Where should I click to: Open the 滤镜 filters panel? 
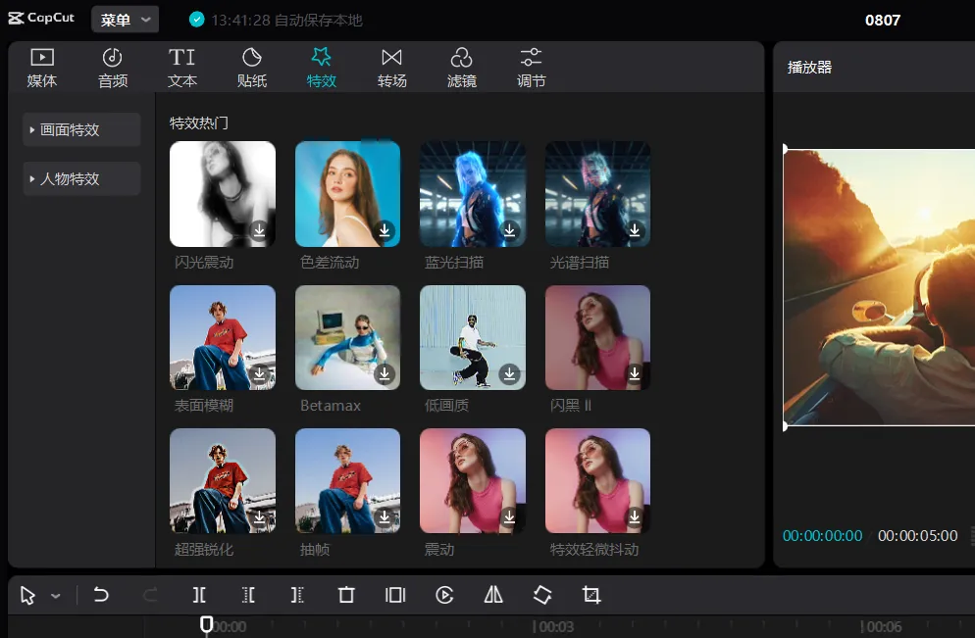(x=461, y=68)
